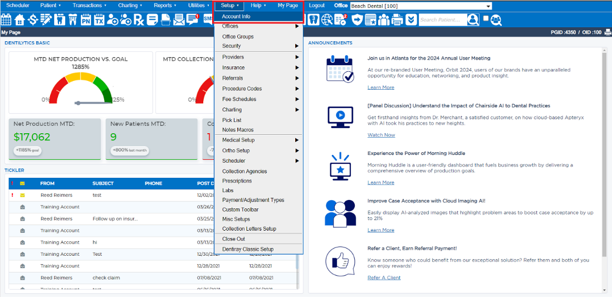Expand the double chevron down toolbar icon
This screenshot has width=612, height=297.
(x=410, y=19)
